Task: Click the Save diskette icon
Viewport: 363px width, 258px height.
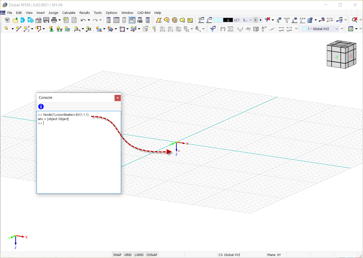Action: 46,20
